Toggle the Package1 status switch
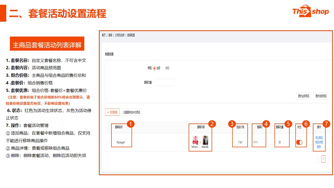 (x=299, y=142)
